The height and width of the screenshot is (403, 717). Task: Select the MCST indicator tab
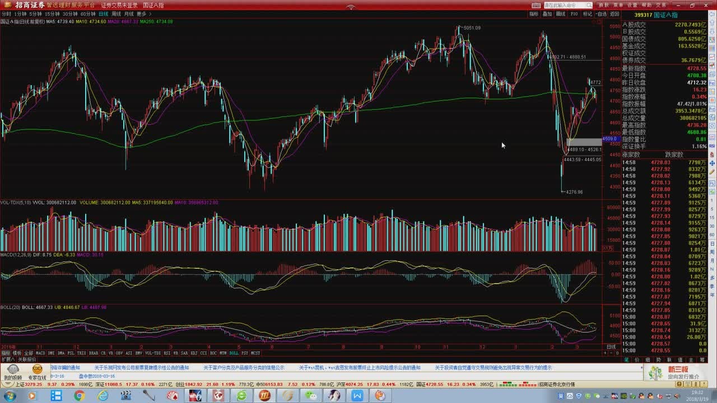coord(255,353)
